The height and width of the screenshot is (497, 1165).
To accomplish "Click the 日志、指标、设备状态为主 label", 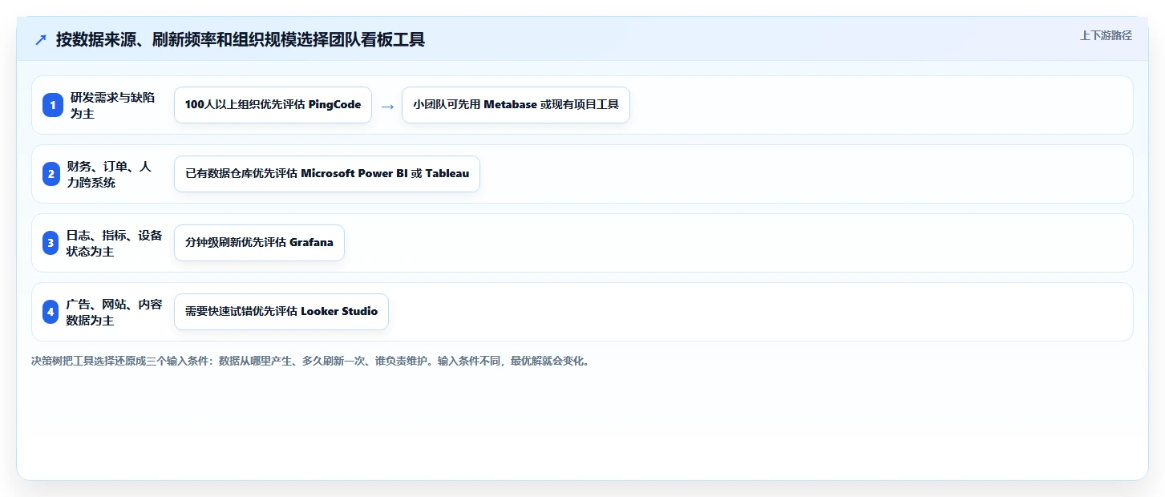I will [x=114, y=243].
